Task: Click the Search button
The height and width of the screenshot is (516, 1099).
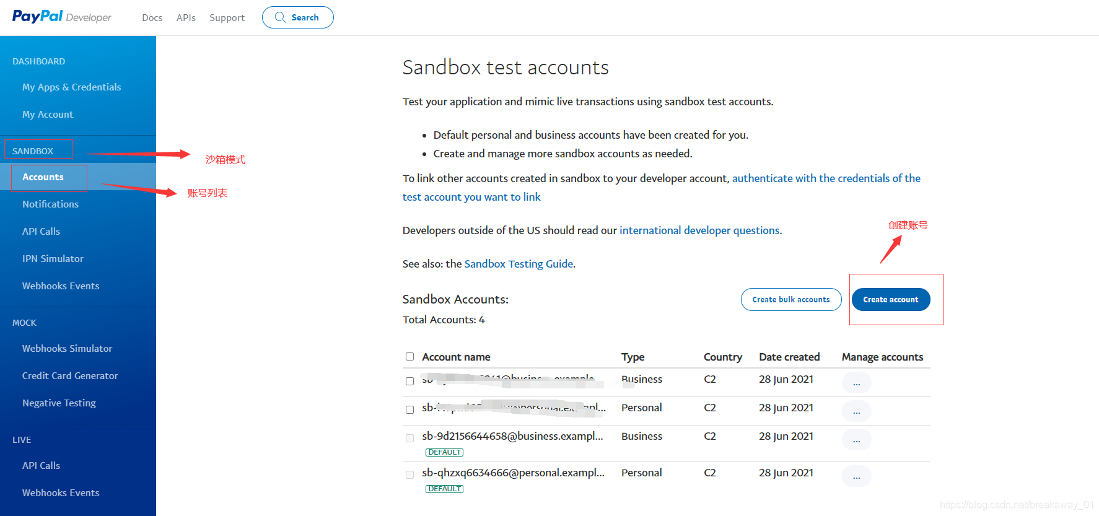Action: (298, 17)
